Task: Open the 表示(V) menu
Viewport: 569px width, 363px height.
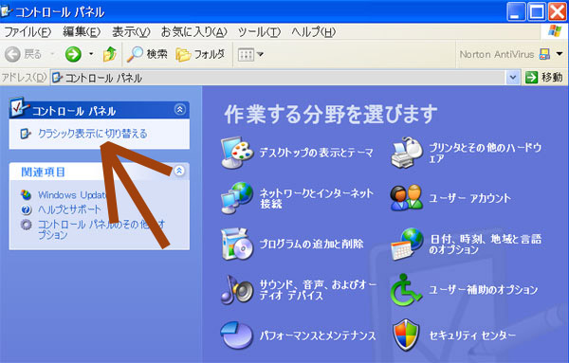Action: tap(131, 32)
